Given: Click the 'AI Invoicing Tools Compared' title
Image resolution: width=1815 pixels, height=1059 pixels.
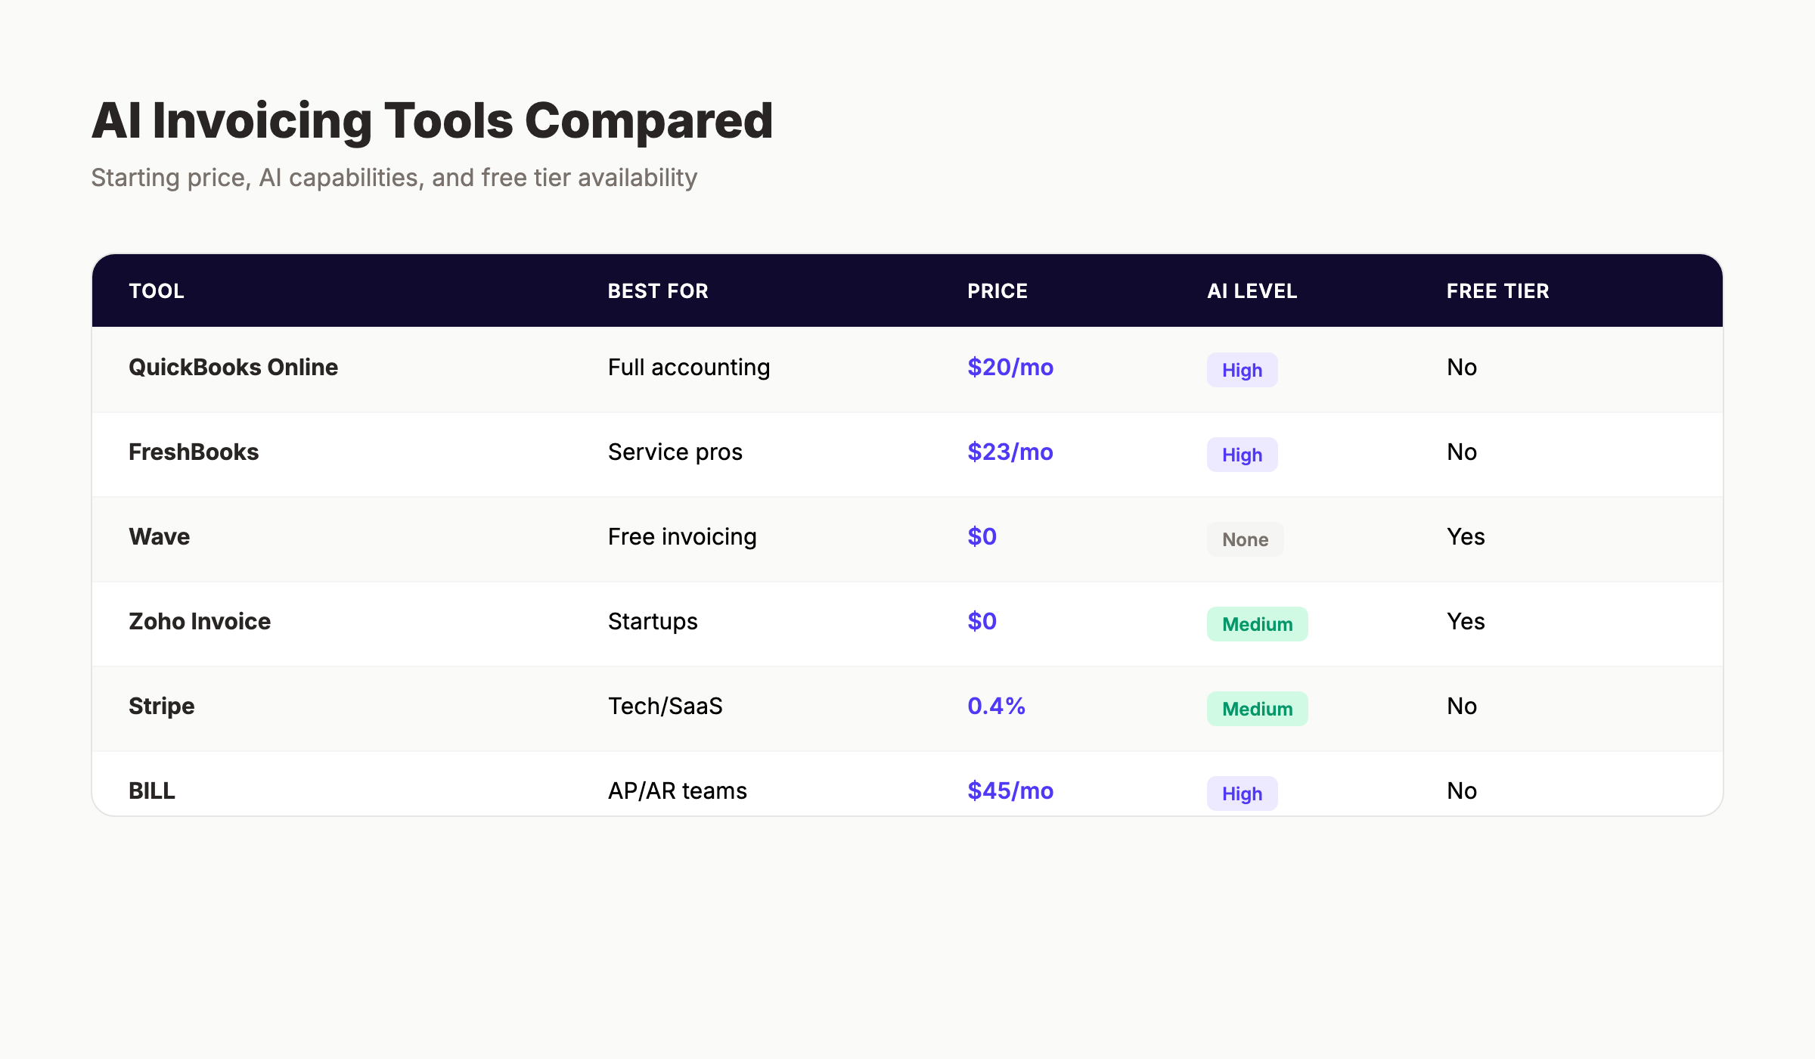Looking at the screenshot, I should (x=432, y=121).
